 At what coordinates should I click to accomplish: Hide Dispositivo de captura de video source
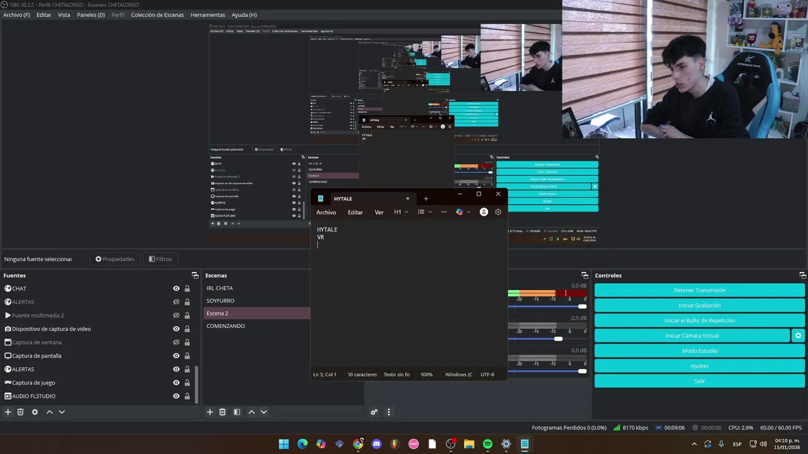pyautogui.click(x=176, y=329)
